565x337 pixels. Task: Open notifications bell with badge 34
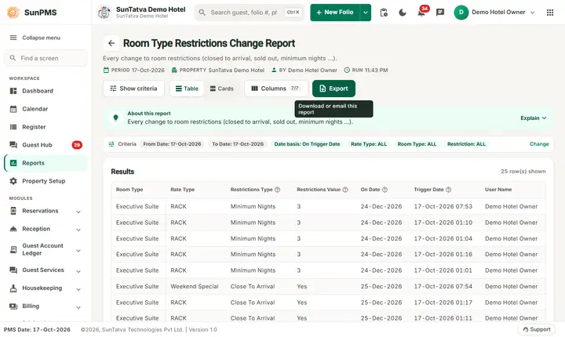pyautogui.click(x=421, y=13)
